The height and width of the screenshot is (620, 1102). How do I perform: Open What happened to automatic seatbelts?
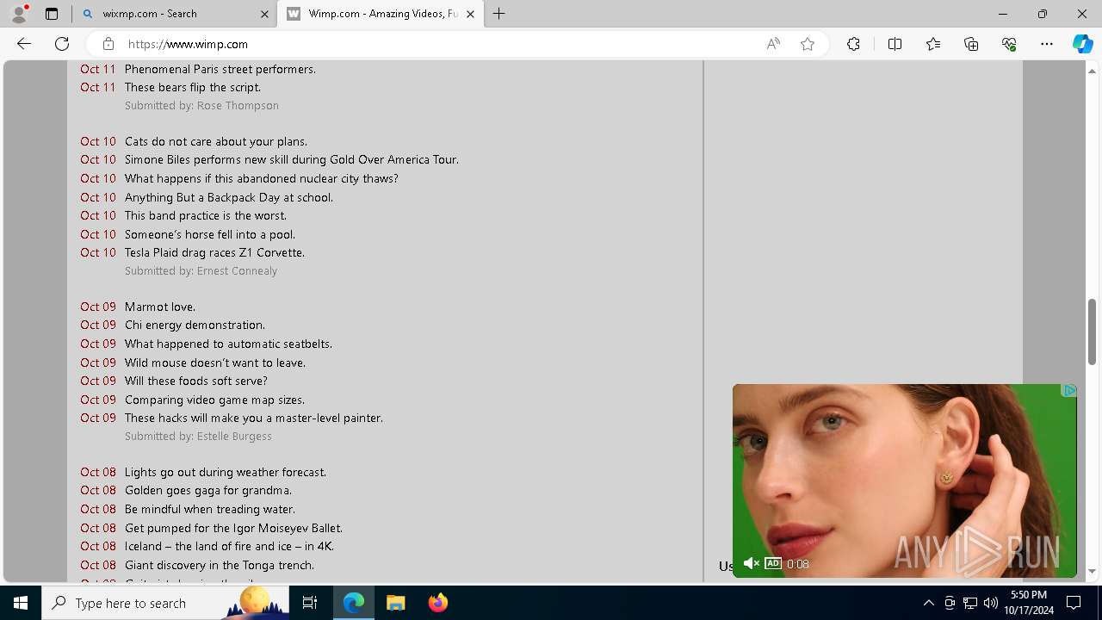click(x=228, y=344)
